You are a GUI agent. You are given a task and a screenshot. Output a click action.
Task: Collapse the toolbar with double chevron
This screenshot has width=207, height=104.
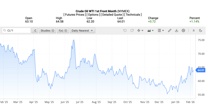pyautogui.click(x=194, y=31)
